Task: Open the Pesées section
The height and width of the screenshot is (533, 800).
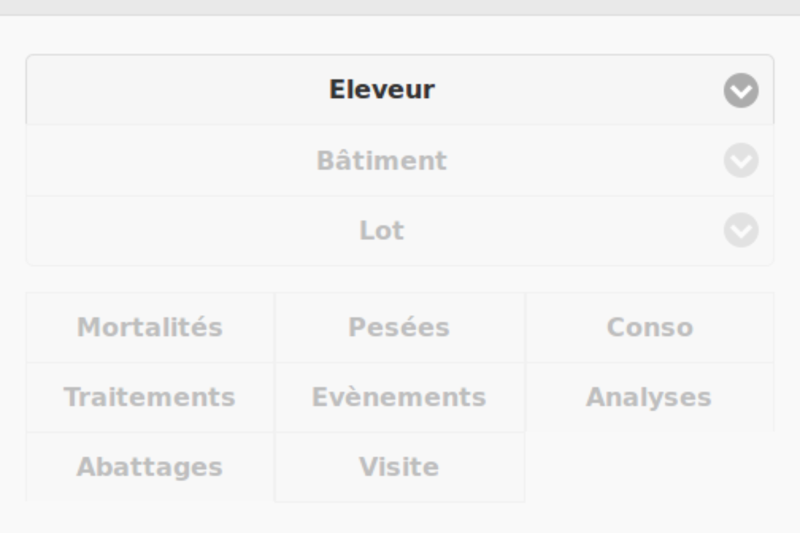Action: 399,327
